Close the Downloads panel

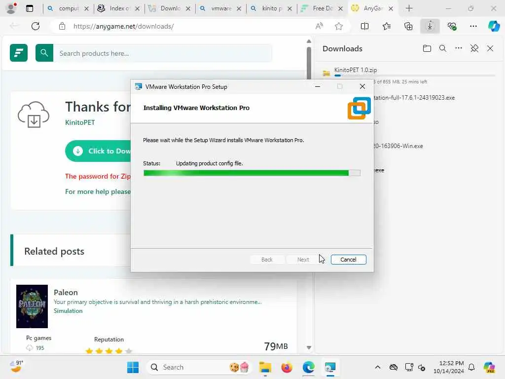[490, 48]
